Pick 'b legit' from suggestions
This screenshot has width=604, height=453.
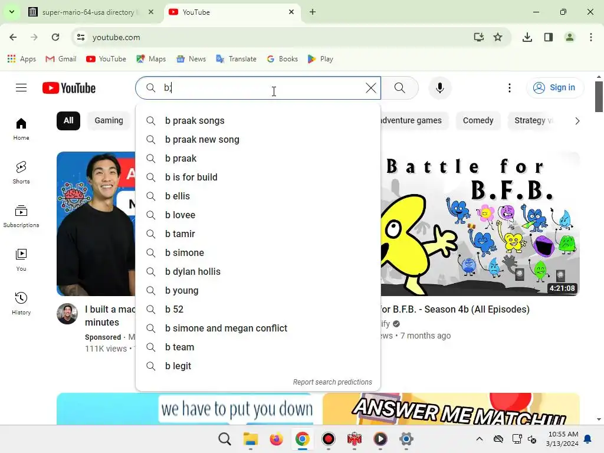coord(258,366)
